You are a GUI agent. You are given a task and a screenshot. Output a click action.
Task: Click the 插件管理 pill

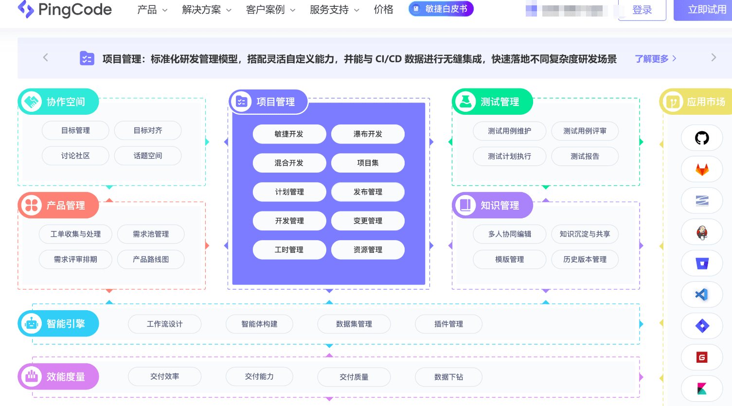[448, 324]
